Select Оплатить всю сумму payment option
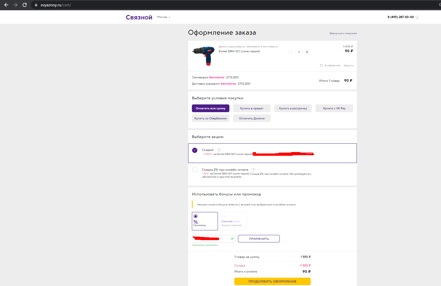The height and width of the screenshot is (286, 441). (210, 108)
